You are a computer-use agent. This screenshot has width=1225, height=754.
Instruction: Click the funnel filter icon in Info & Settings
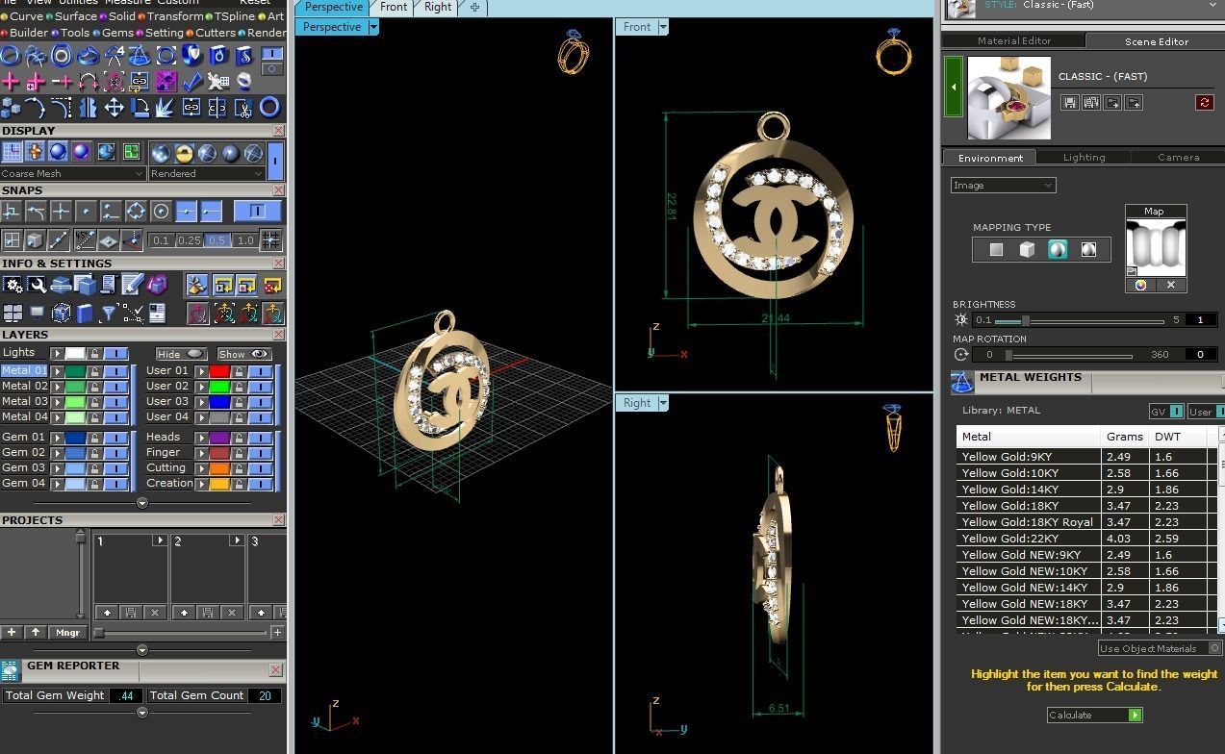[109, 313]
